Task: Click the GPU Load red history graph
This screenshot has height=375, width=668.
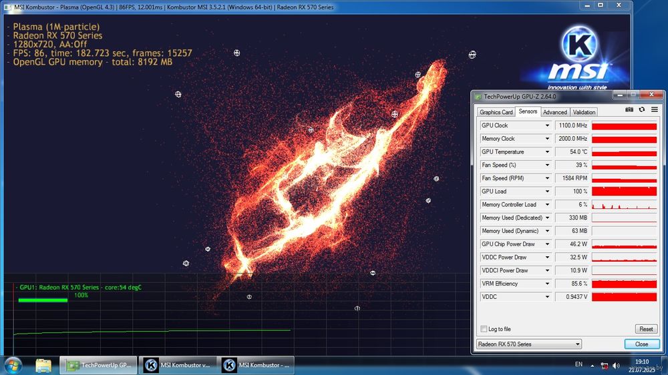Action: pyautogui.click(x=624, y=192)
